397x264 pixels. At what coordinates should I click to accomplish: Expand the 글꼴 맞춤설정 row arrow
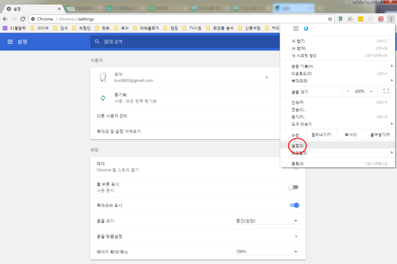pyautogui.click(x=296, y=236)
